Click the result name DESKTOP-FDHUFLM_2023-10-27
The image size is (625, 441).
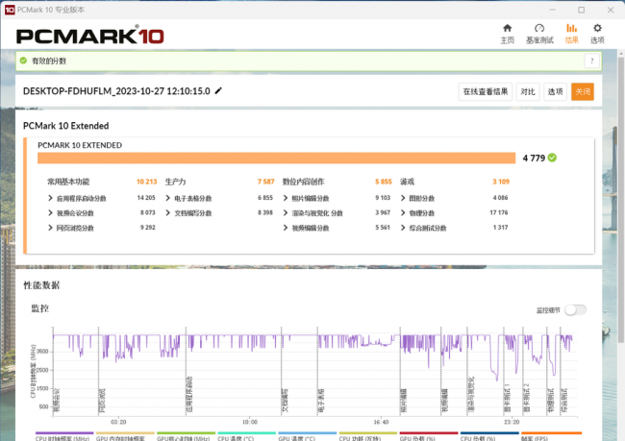116,91
